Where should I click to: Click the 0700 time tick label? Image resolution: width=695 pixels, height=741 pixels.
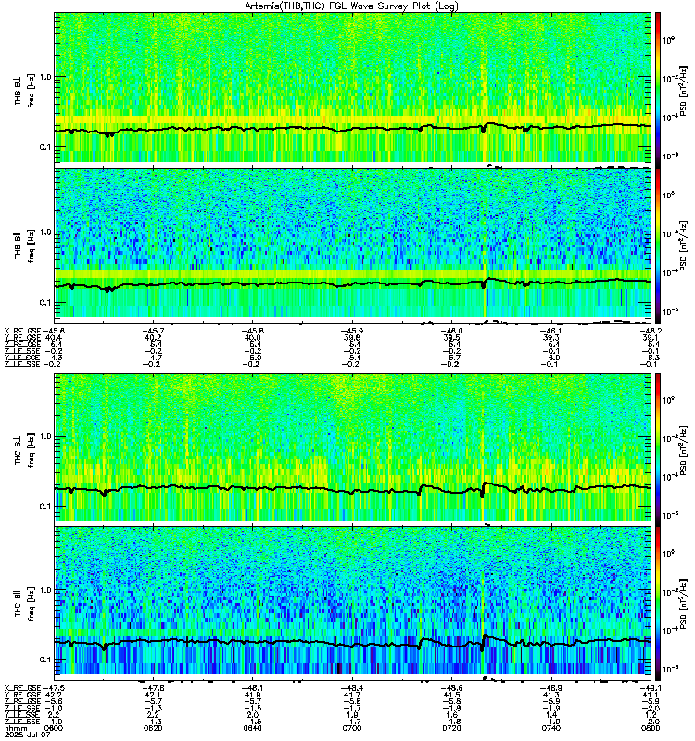(352, 728)
